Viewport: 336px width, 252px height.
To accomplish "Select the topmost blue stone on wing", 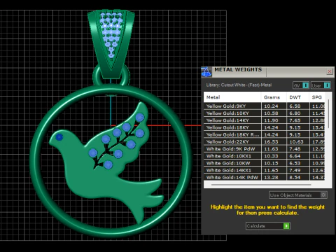I will click(140, 118).
